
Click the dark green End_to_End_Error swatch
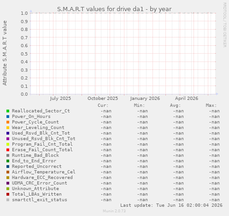8,161
